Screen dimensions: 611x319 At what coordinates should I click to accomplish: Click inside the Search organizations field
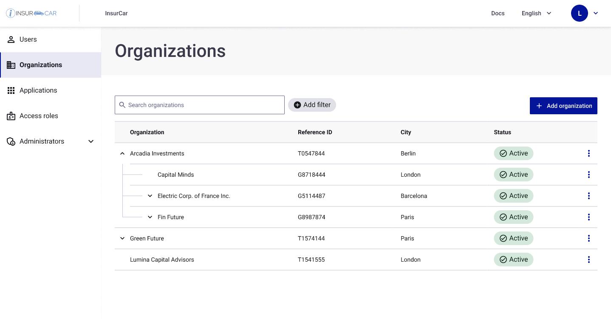click(x=200, y=104)
